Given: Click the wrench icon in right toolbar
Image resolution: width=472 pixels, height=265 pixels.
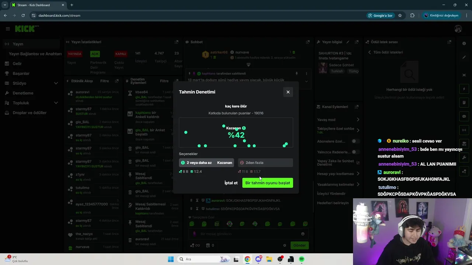Looking at the screenshot, I should 464,158.
